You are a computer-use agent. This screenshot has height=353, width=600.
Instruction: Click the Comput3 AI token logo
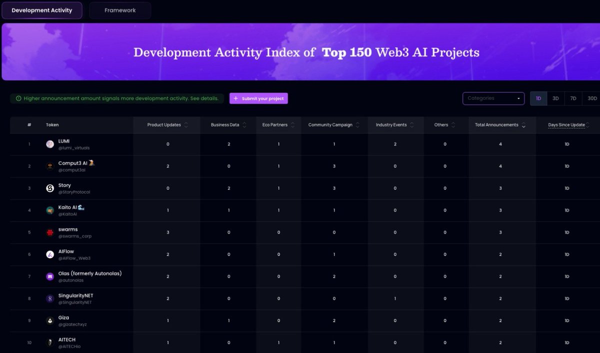pyautogui.click(x=50, y=166)
